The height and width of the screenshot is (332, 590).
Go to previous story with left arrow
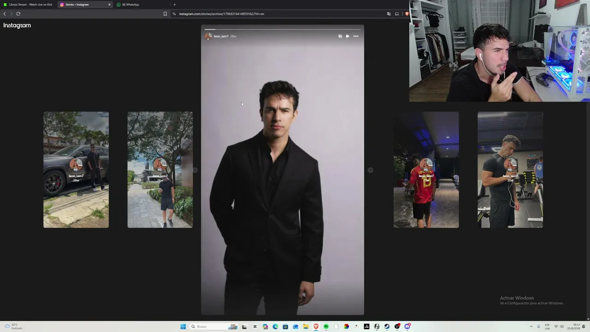click(x=195, y=170)
